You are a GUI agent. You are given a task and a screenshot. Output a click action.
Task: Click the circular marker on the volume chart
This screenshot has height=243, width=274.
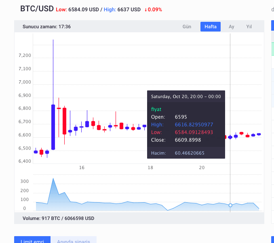230,205
